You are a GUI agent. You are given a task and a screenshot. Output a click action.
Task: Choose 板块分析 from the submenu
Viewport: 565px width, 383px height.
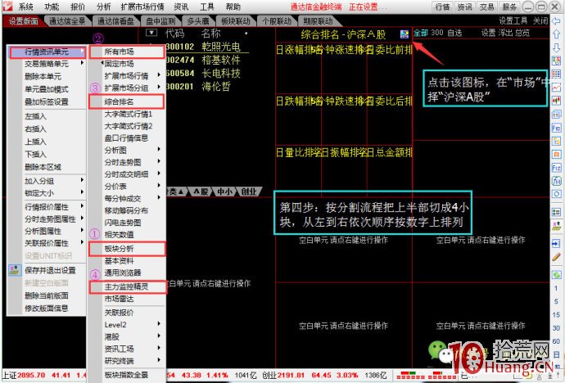tap(127, 249)
